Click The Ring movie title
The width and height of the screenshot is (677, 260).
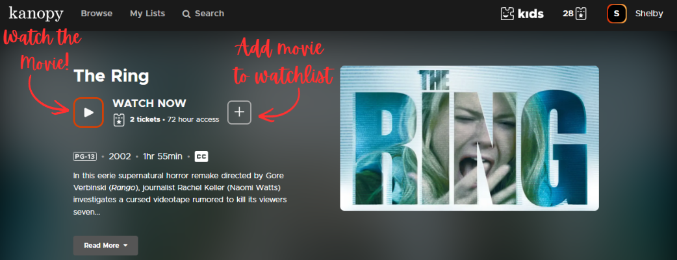tap(111, 76)
